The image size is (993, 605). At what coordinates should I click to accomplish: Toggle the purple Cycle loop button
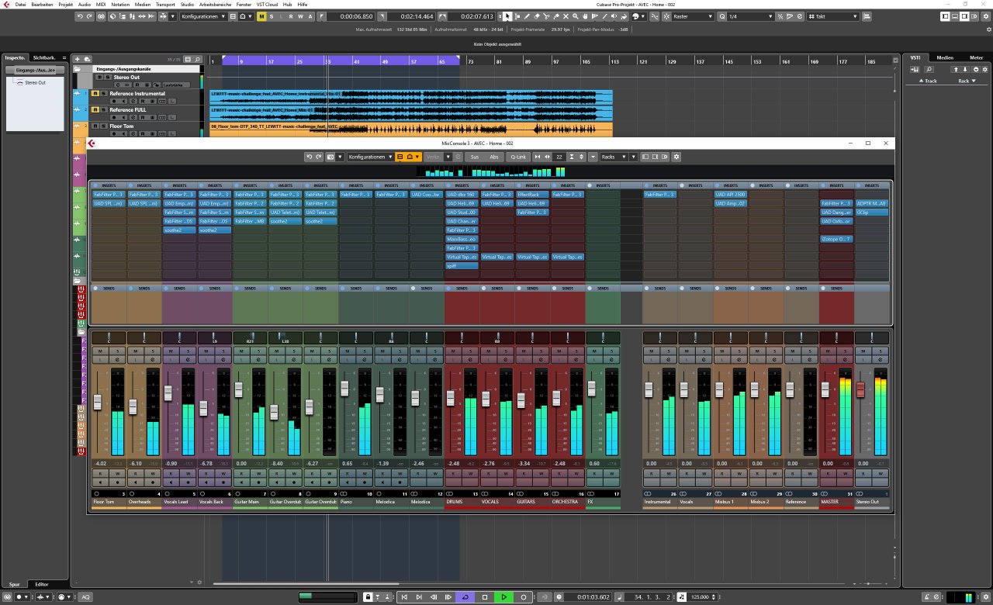tap(465, 597)
